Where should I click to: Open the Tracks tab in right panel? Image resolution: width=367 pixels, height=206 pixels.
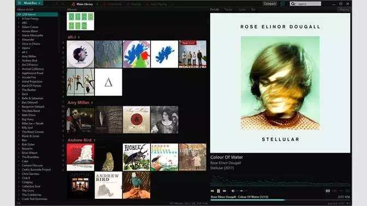(228, 10)
